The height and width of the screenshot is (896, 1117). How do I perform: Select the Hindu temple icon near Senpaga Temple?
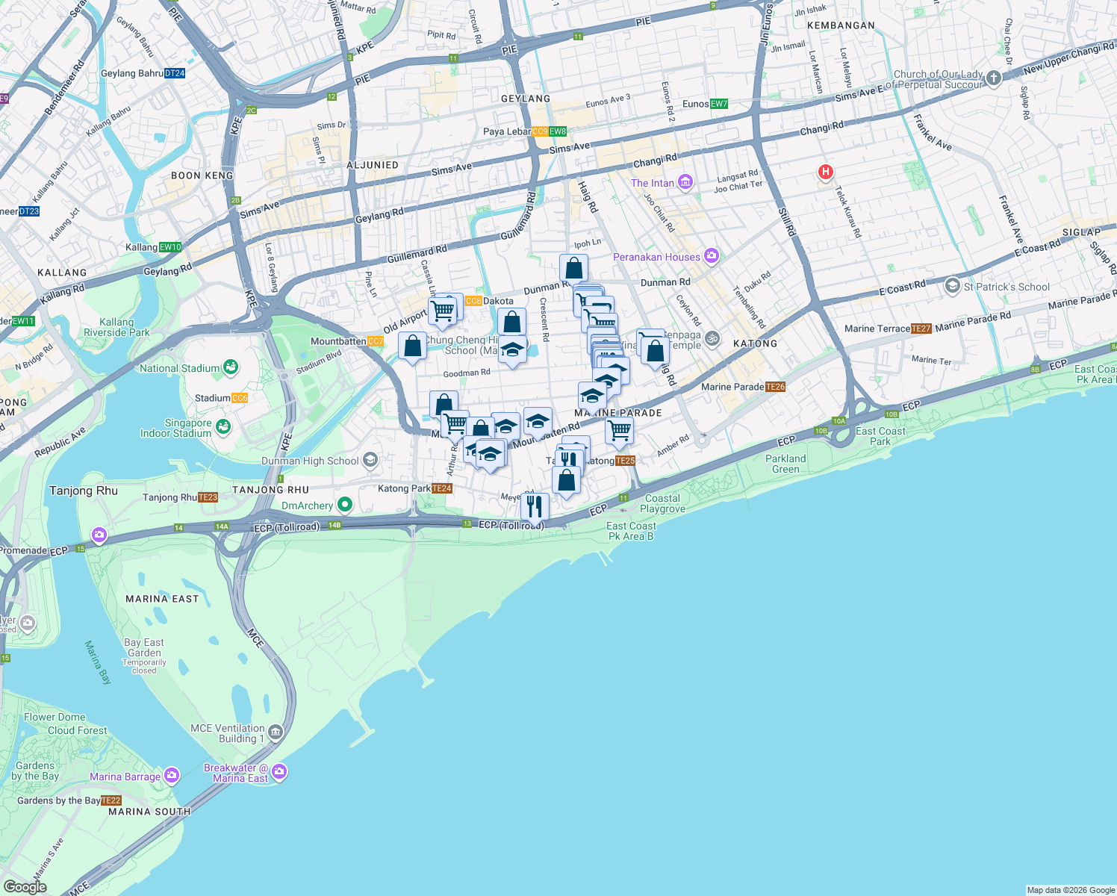pos(712,338)
